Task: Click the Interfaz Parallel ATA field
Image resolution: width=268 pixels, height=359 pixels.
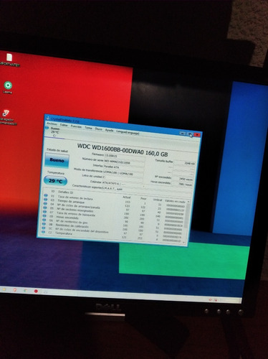Action: point(124,167)
